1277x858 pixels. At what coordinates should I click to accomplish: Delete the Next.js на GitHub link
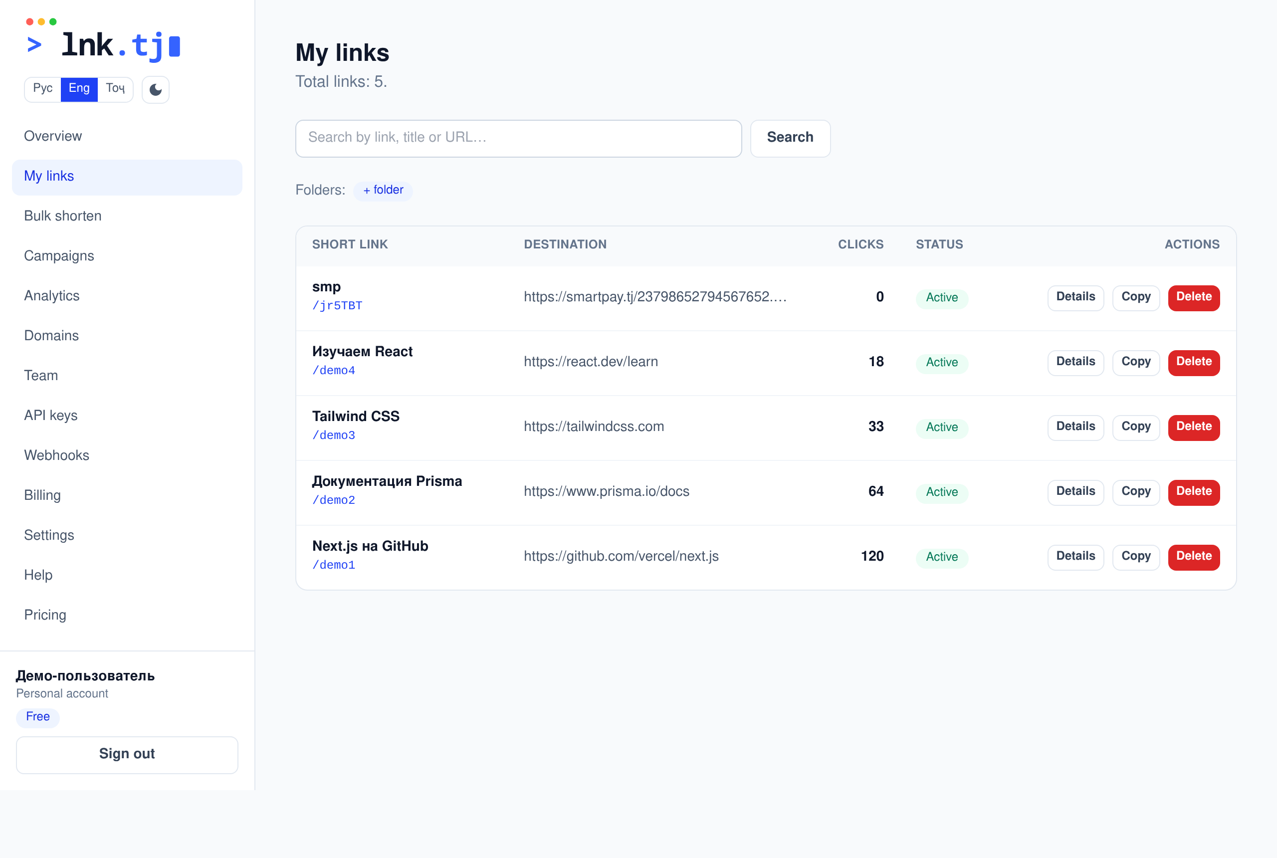(x=1194, y=557)
